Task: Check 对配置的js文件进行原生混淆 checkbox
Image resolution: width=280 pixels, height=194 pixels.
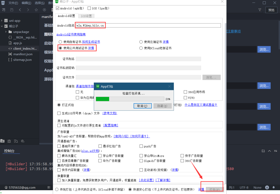Action: (59, 125)
